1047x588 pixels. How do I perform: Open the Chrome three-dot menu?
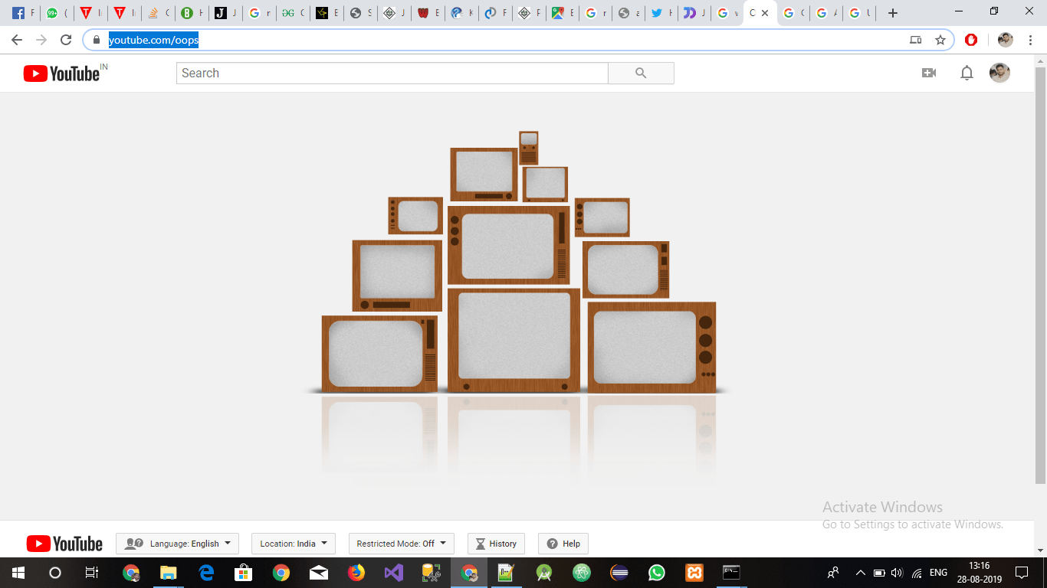click(1030, 40)
